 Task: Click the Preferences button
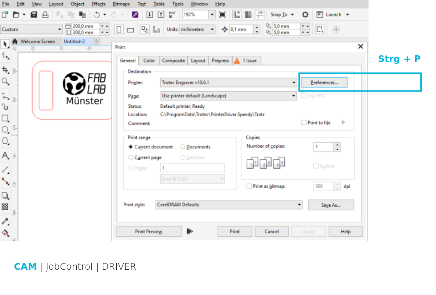point(324,82)
